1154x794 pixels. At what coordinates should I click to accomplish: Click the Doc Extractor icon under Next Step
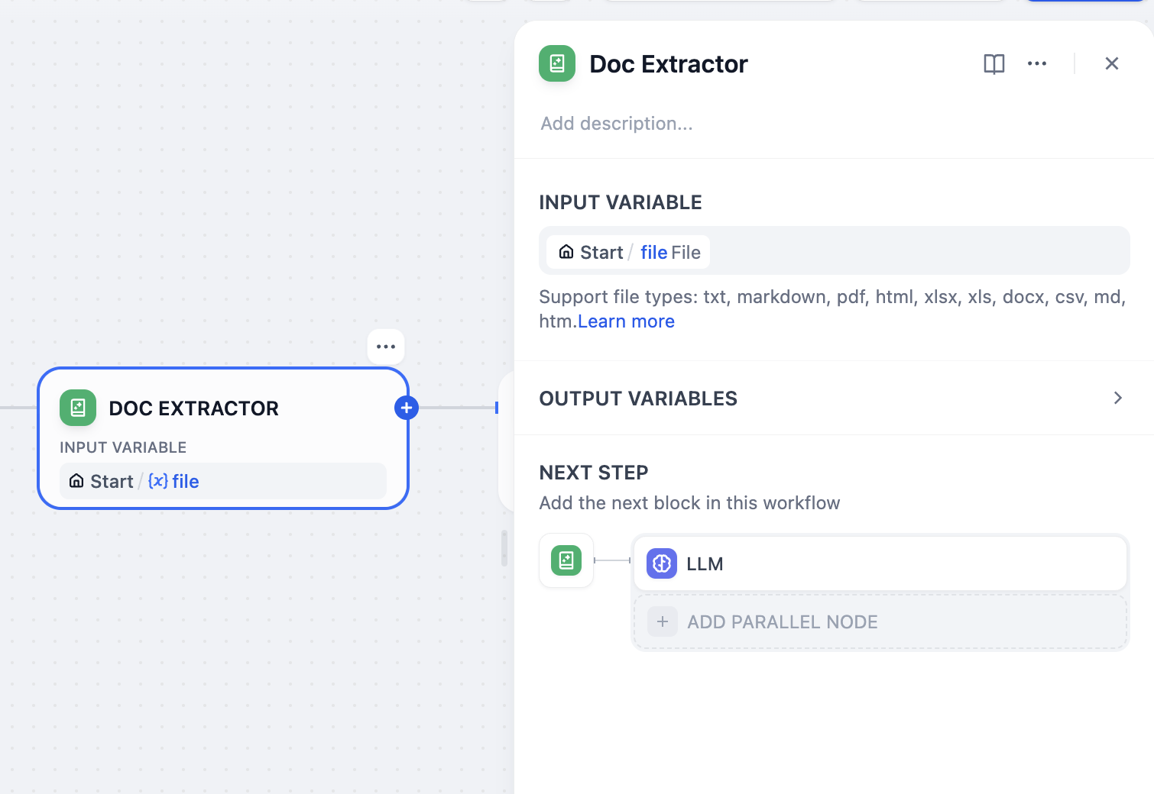pyautogui.click(x=566, y=560)
